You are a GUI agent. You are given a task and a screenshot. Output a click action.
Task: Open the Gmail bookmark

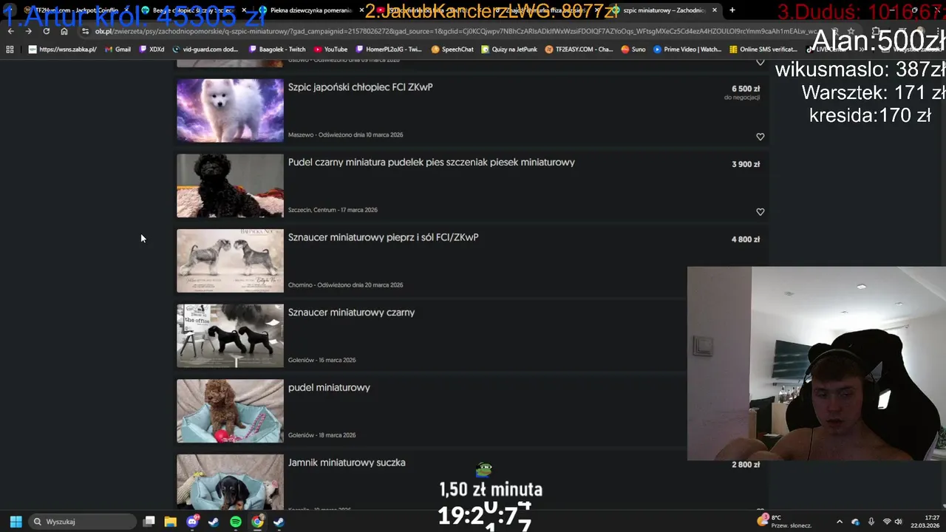[x=118, y=50]
